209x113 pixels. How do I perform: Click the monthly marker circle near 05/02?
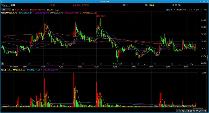point(63,64)
